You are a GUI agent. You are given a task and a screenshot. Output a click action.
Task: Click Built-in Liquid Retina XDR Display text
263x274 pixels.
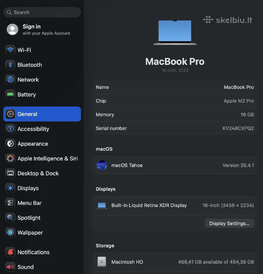coord(149,205)
